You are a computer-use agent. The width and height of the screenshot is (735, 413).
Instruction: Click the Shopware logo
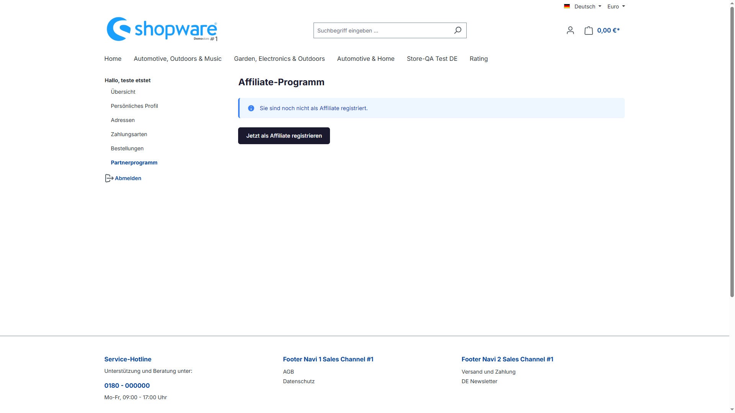click(x=162, y=29)
